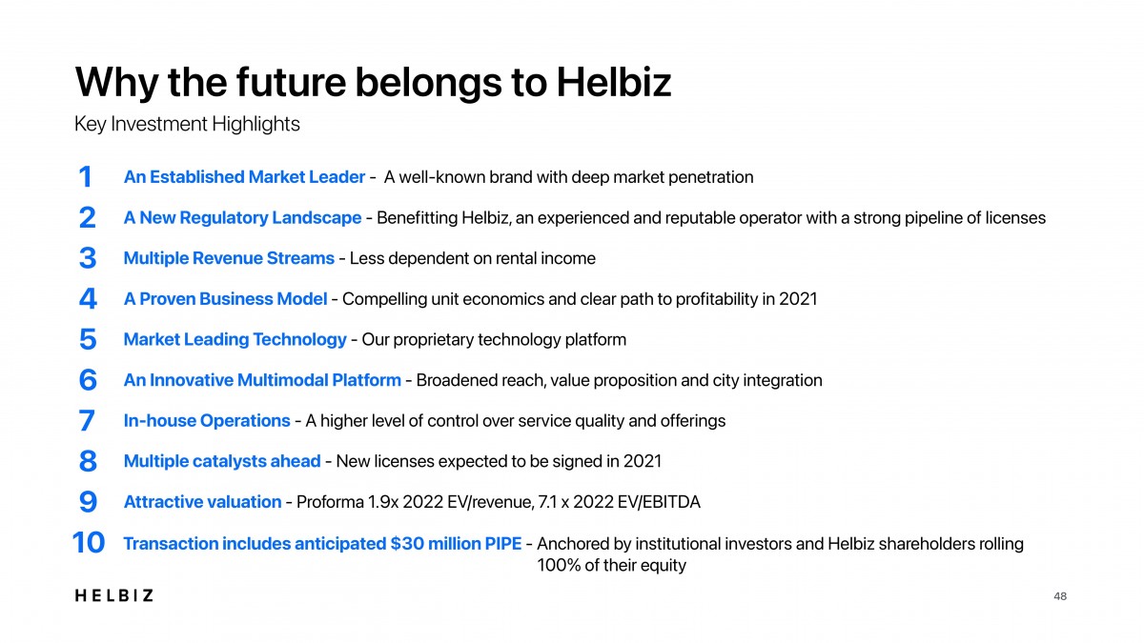Click the Less dependent on rental income text
The height and width of the screenshot is (643, 1144).
473,258
